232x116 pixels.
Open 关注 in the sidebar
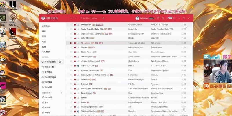(44, 41)
